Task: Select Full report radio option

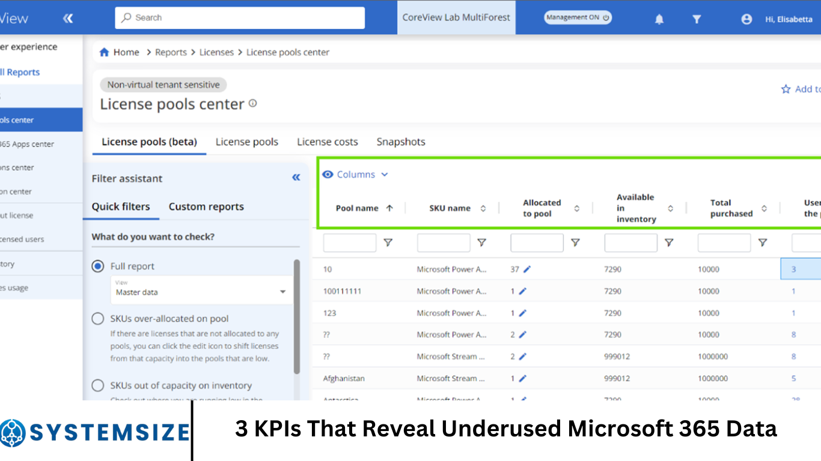Action: (97, 266)
